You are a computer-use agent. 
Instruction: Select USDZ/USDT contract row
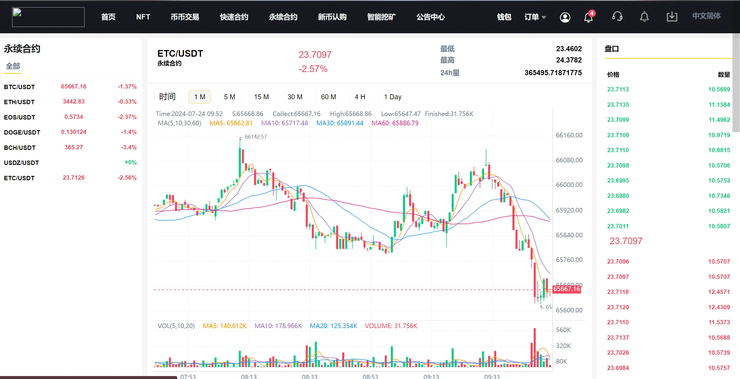(70, 163)
